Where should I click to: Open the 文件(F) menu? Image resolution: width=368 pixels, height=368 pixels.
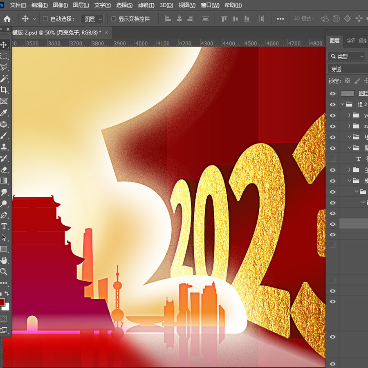[x=18, y=5]
